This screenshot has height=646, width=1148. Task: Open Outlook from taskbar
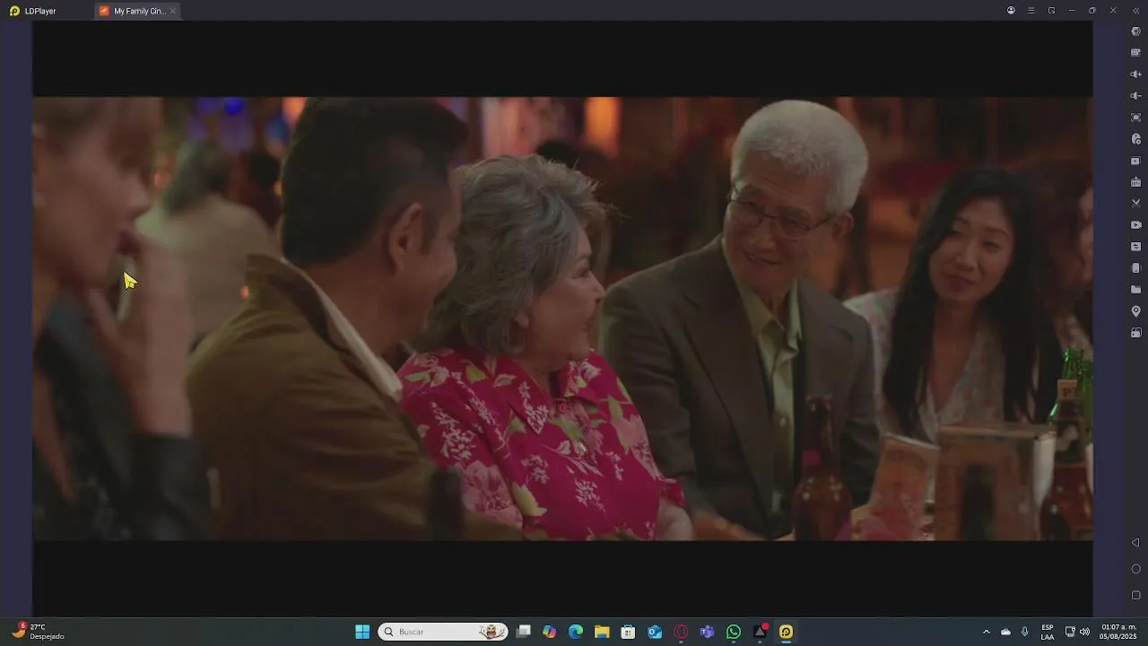click(655, 632)
